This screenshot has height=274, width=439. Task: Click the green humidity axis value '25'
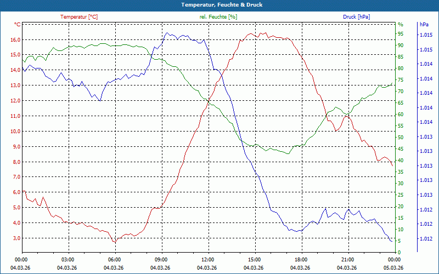click(401, 195)
